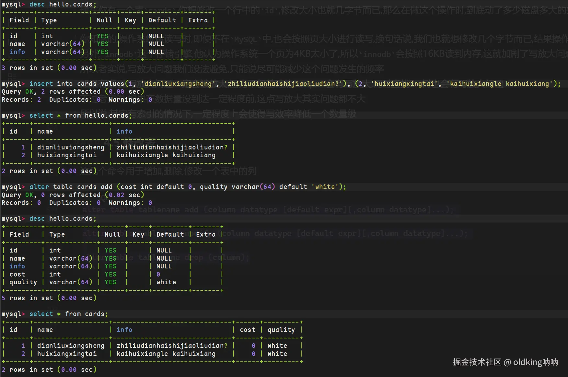Click the select * from cards command

pyautogui.click(x=68, y=314)
